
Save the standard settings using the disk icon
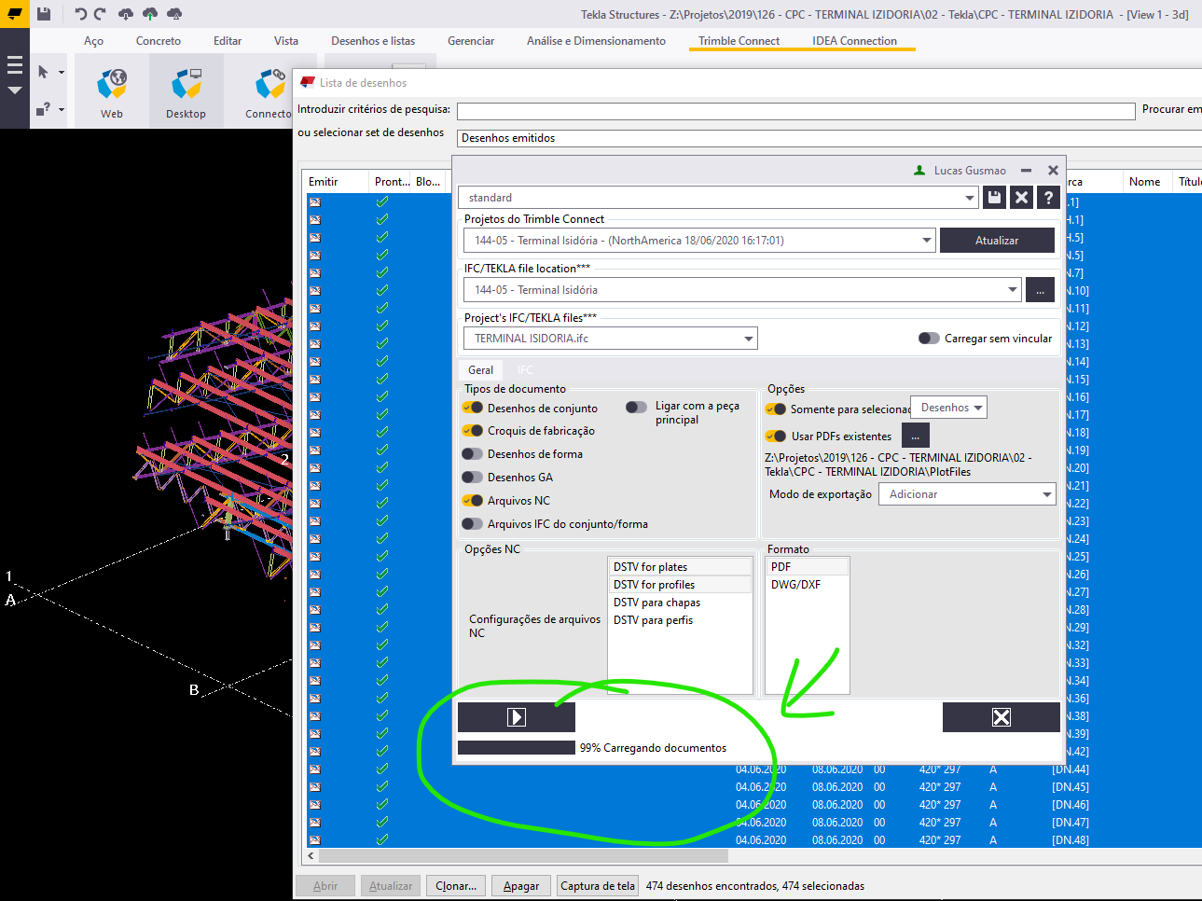pyautogui.click(x=993, y=197)
